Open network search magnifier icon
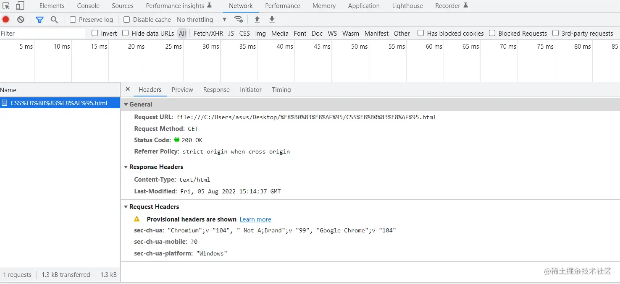The width and height of the screenshot is (620, 284). pos(54,19)
